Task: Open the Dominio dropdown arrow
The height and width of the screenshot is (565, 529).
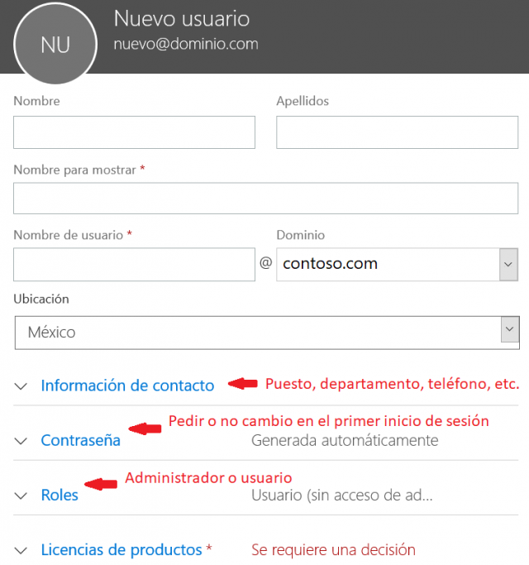Action: pos(508,265)
